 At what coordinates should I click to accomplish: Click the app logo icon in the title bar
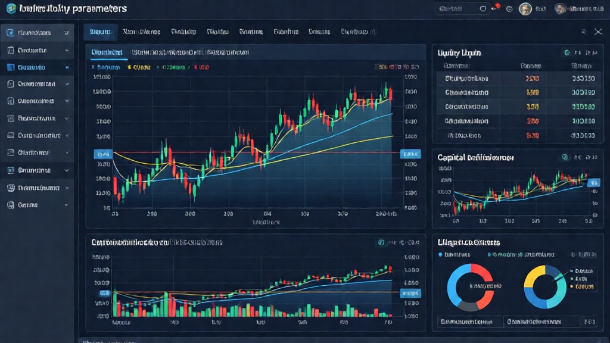[8, 8]
